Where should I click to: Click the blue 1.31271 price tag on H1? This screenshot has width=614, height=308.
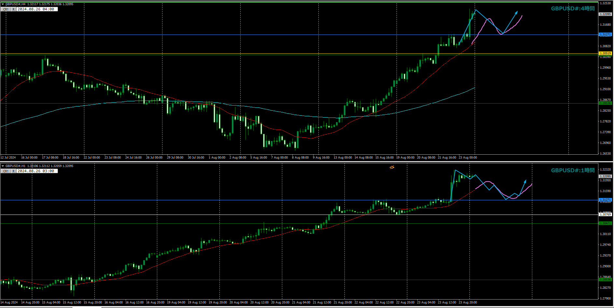coord(605,200)
